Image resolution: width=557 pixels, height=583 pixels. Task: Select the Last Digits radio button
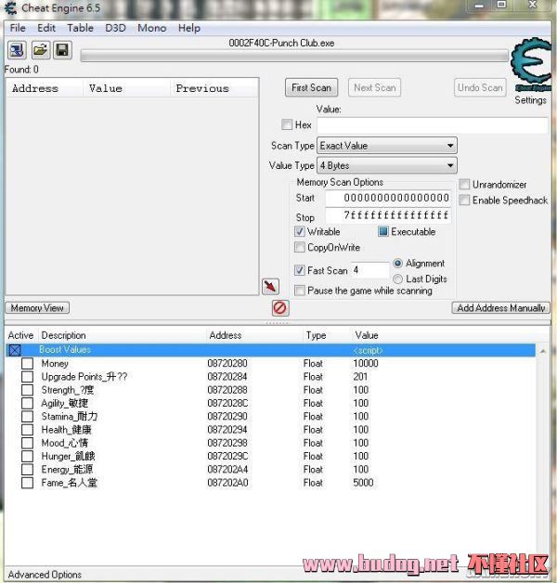[x=397, y=279]
